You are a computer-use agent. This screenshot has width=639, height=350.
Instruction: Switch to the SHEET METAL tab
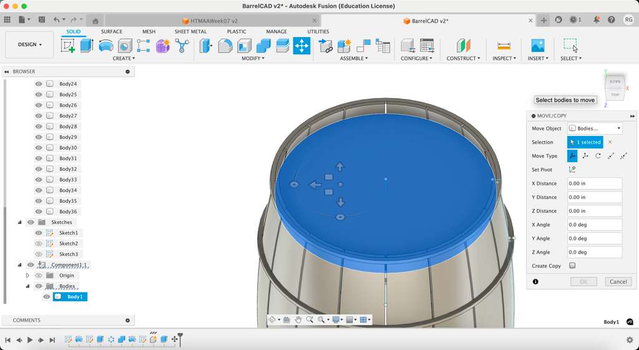point(190,31)
